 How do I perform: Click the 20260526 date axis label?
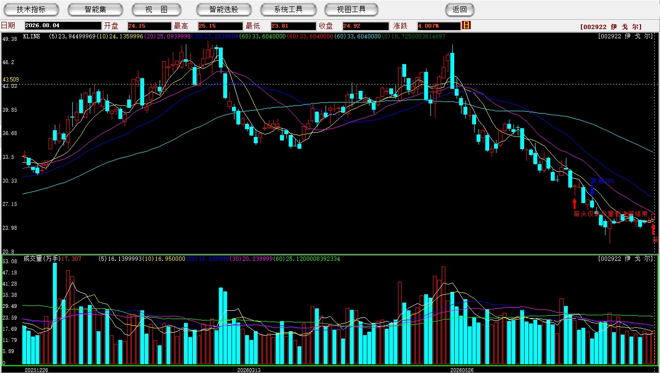(x=462, y=370)
